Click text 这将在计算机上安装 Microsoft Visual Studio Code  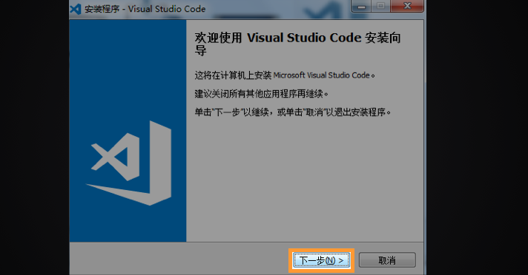tap(285, 75)
